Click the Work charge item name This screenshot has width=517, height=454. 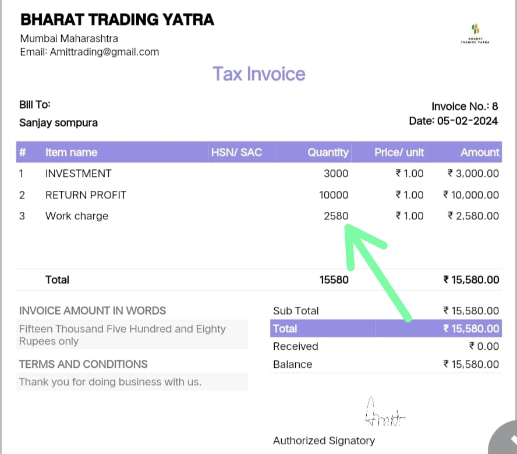coord(77,216)
